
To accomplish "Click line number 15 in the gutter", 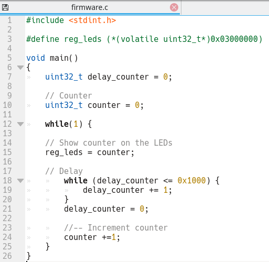I will tap(7, 152).
